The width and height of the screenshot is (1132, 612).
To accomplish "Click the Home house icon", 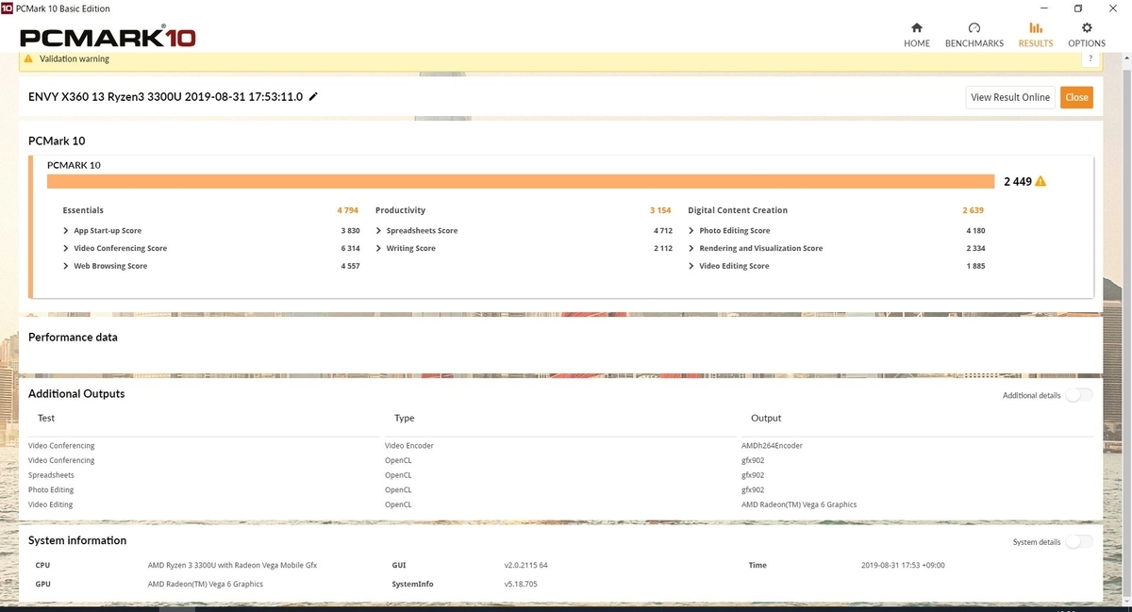I will point(917,28).
